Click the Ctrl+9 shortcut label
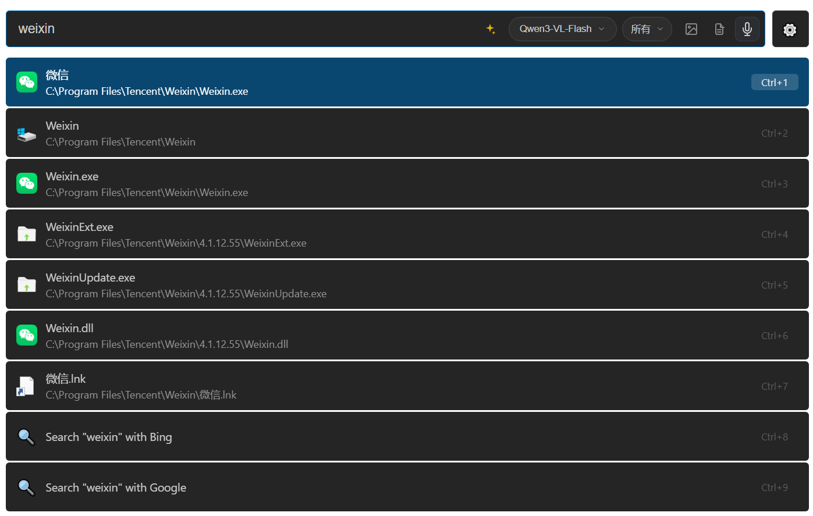The image size is (813, 516). (775, 487)
